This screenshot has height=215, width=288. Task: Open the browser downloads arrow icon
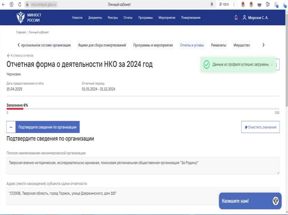[285, 5]
